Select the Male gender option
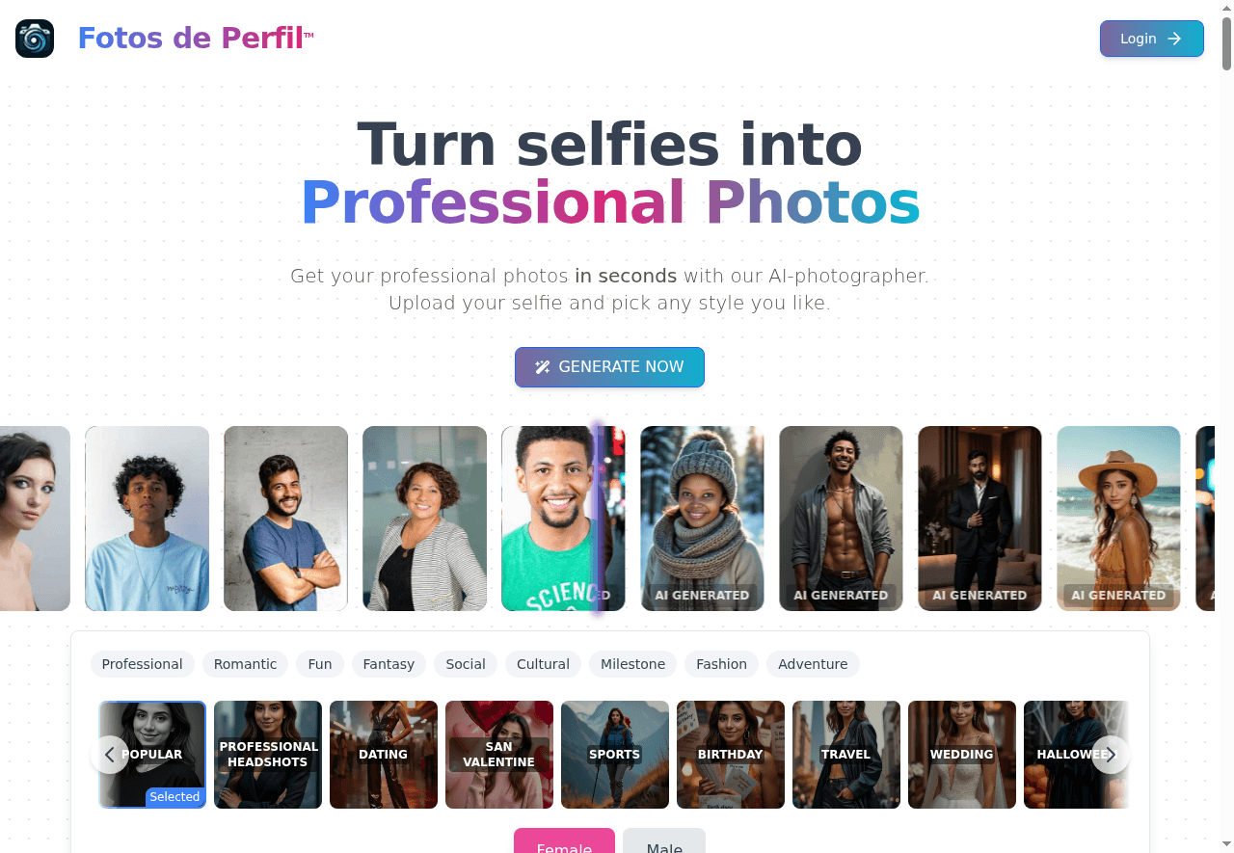The image size is (1234, 853). pyautogui.click(x=663, y=847)
